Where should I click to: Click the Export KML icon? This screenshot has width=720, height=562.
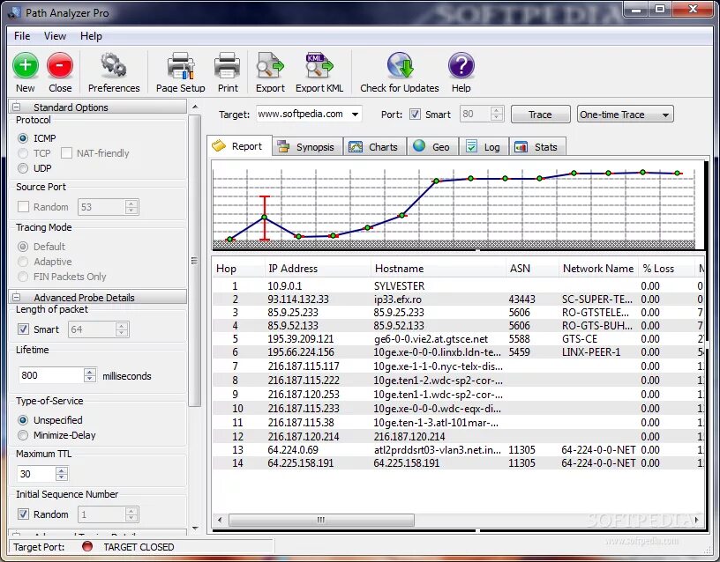point(319,65)
